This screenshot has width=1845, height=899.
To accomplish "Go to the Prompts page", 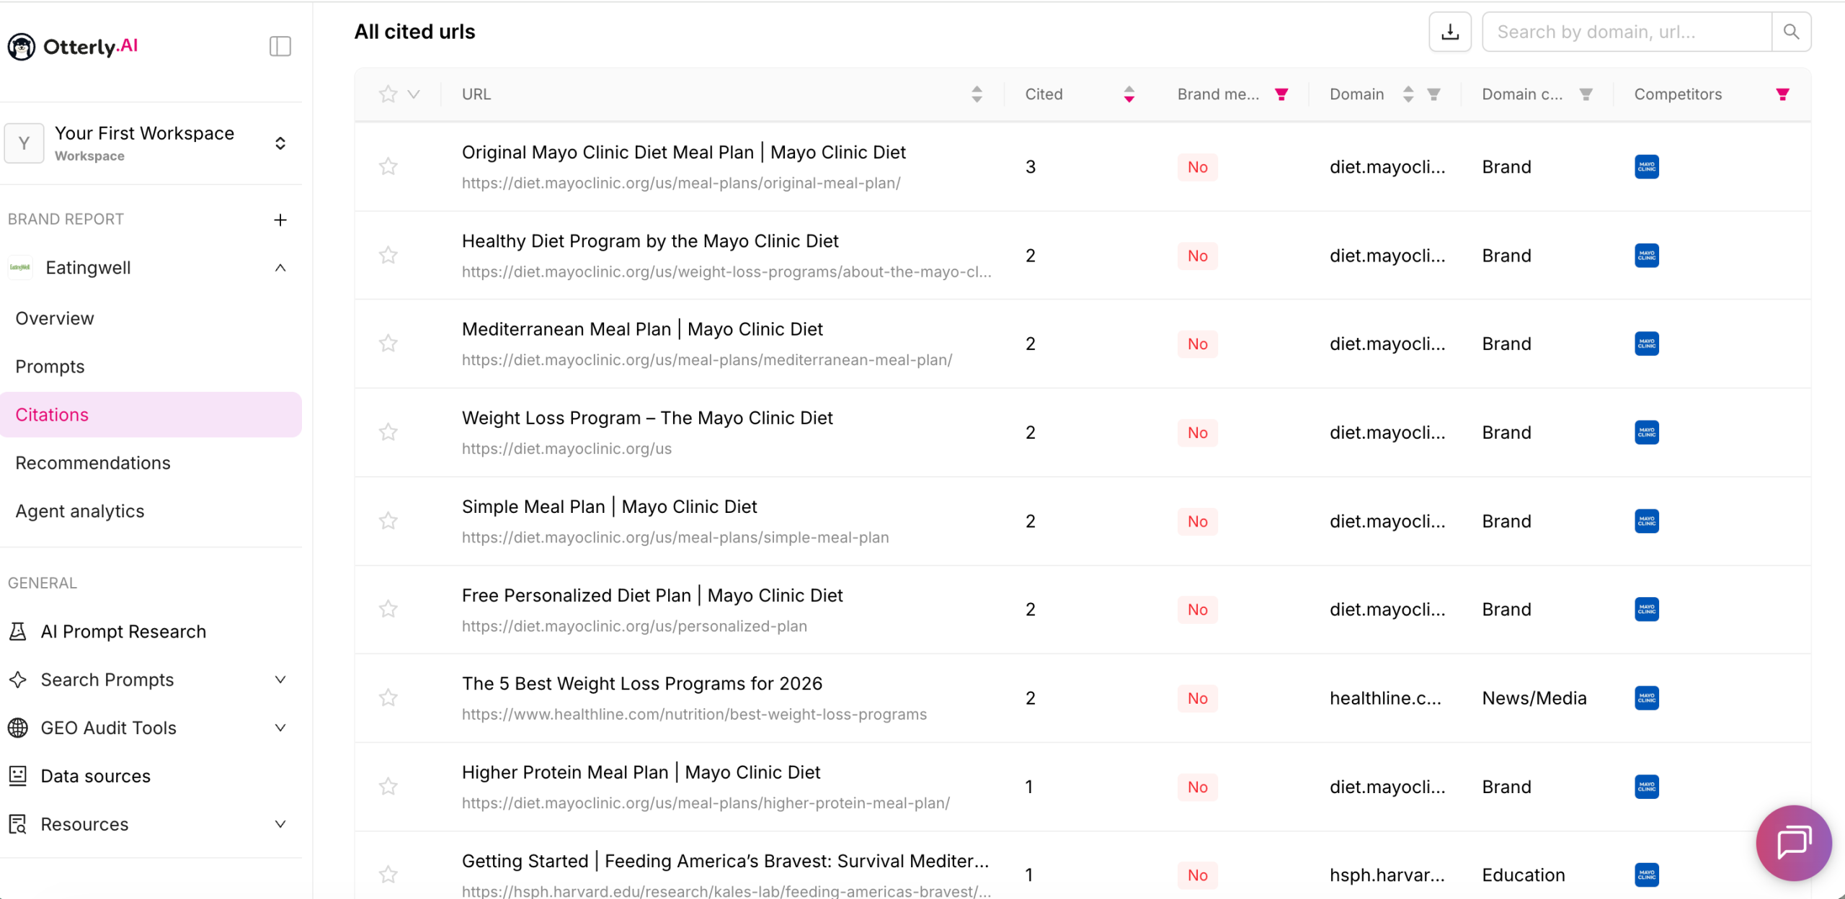I will 50,367.
